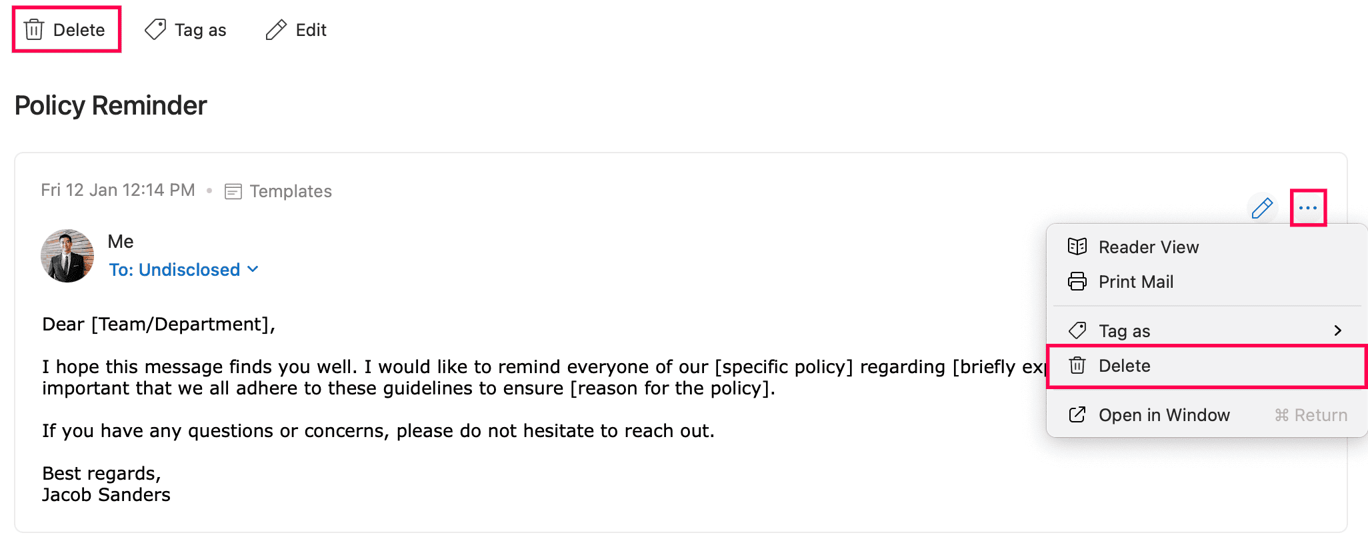Click the Jacob Sanders signature

pyautogui.click(x=107, y=495)
